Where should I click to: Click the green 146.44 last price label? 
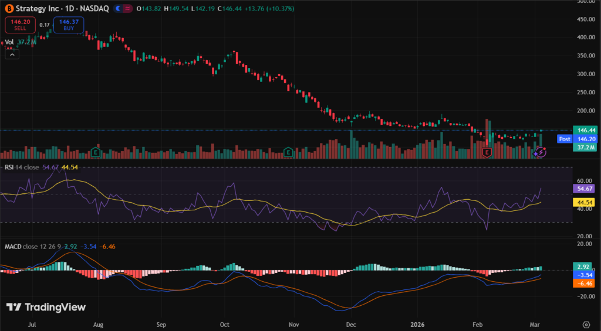582,130
